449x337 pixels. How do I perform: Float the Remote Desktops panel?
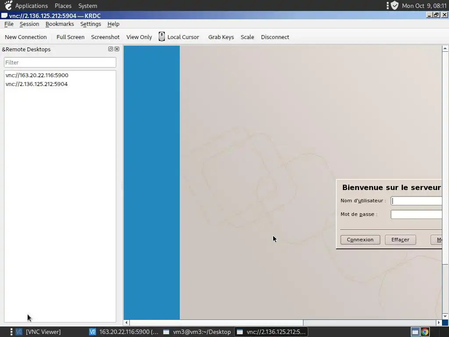(110, 49)
